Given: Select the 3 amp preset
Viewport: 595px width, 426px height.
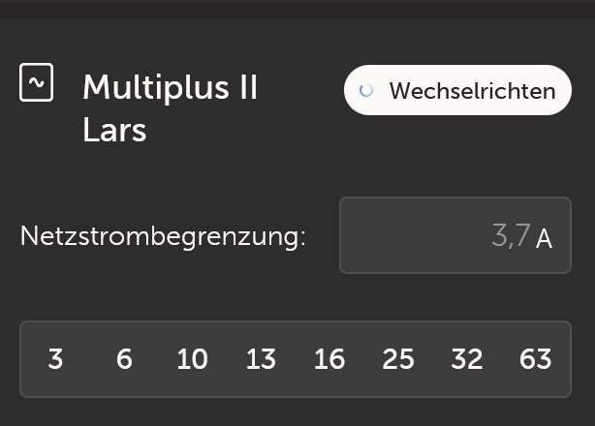Looking at the screenshot, I should (x=55, y=359).
